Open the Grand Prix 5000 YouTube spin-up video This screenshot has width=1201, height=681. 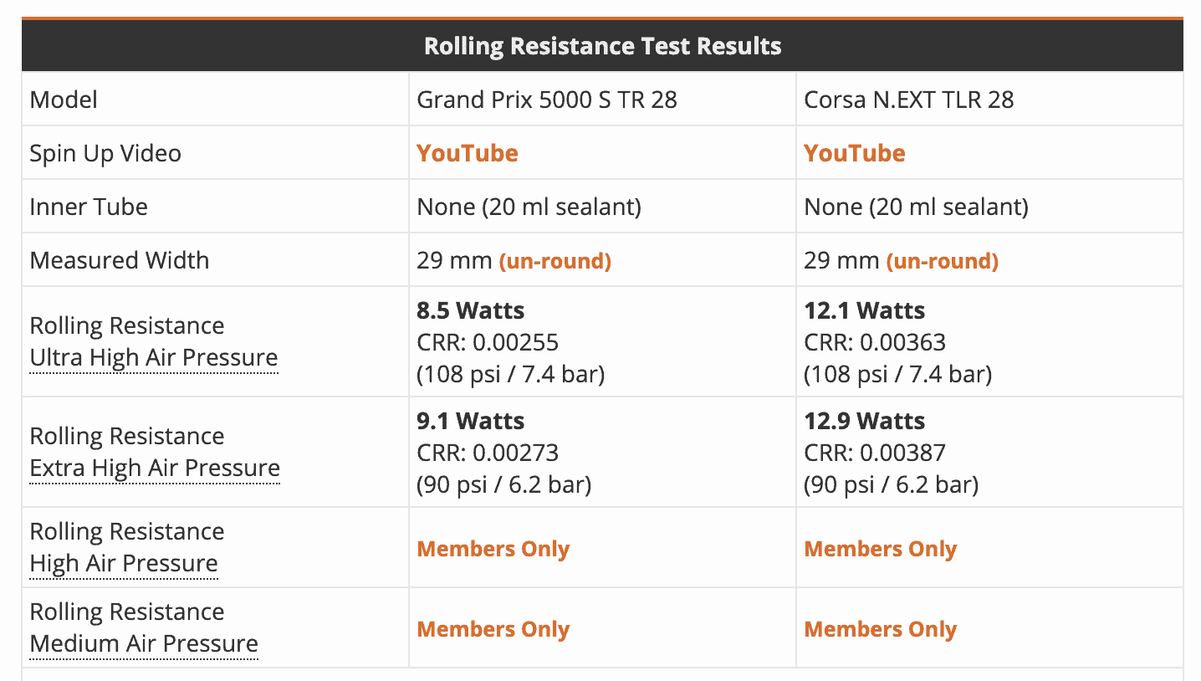point(468,153)
